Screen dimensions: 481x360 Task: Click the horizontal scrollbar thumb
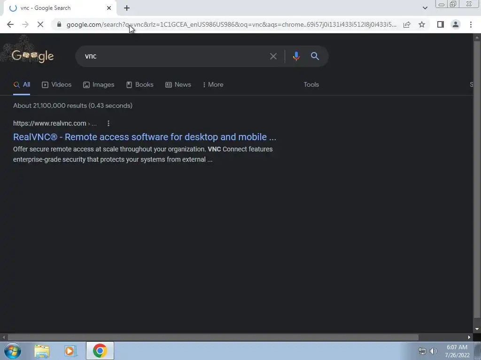pos(213,337)
